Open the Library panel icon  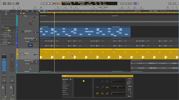pyautogui.click(x=2, y=4)
